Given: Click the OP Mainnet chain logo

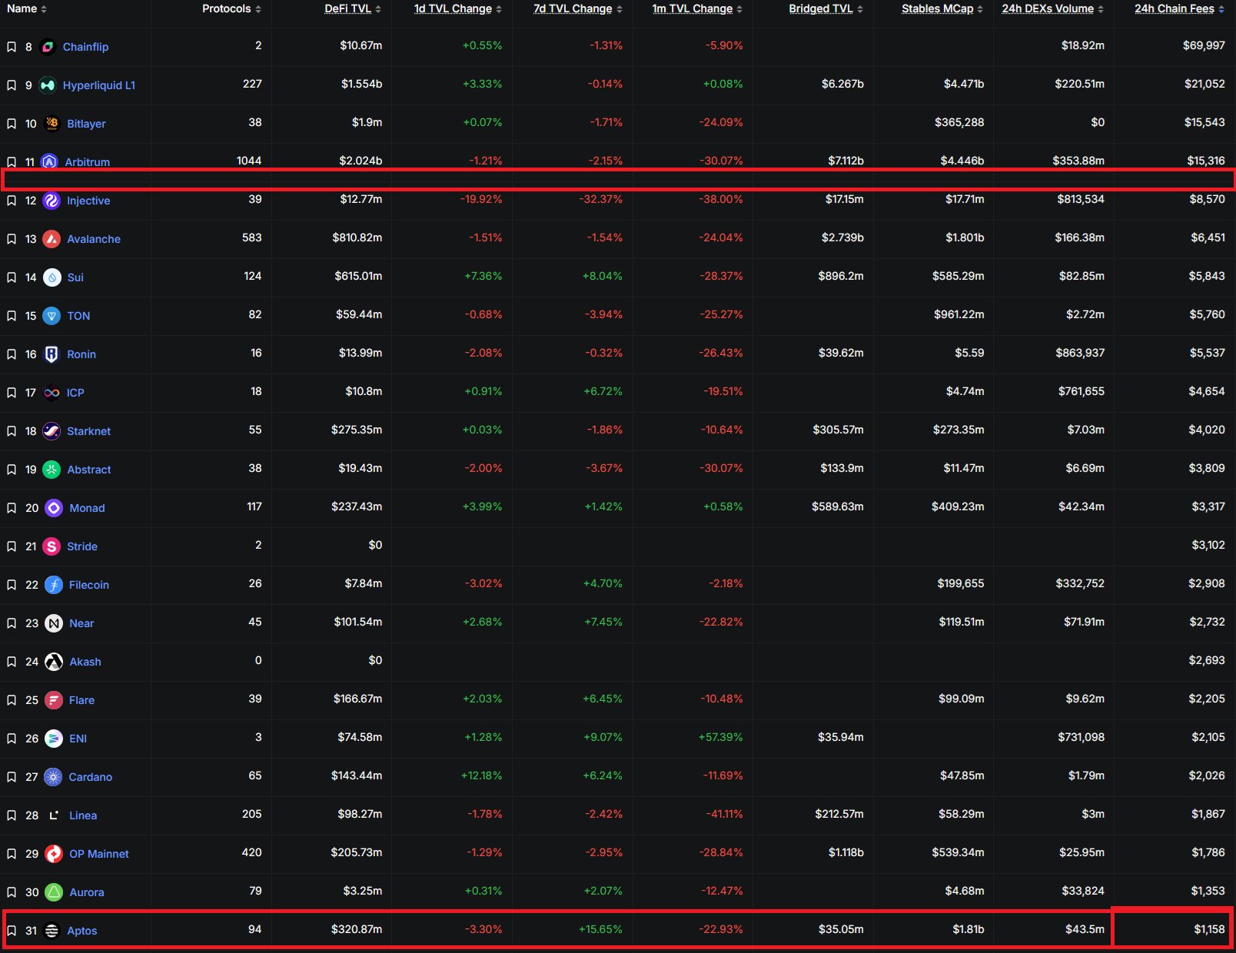Looking at the screenshot, I should (54, 854).
